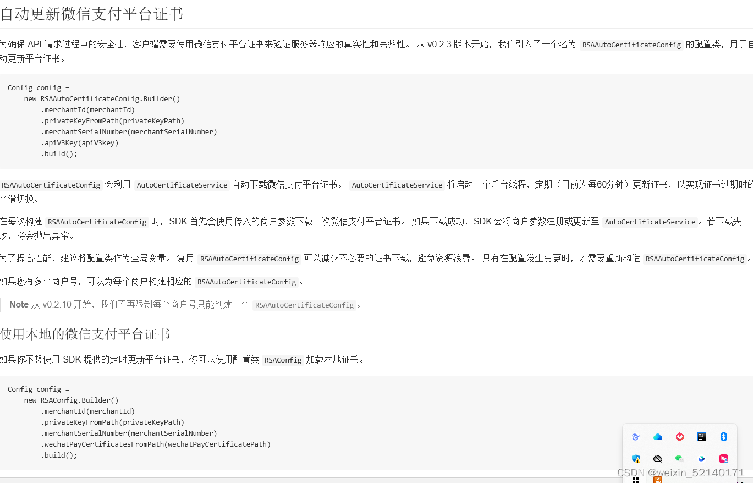Click Config config = in the first code block
753x483 pixels.
[39, 88]
